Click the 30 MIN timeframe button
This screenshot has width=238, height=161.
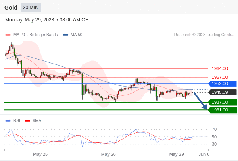pyautogui.click(x=31, y=8)
